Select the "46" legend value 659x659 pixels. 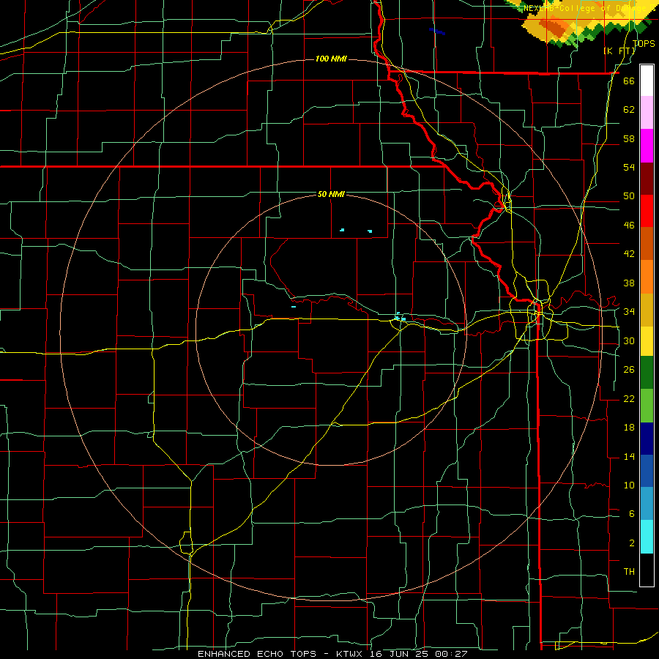[x=629, y=225]
